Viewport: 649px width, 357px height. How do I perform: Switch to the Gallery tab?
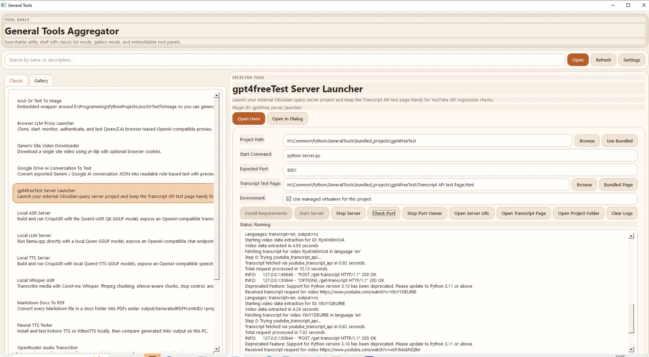(x=41, y=81)
